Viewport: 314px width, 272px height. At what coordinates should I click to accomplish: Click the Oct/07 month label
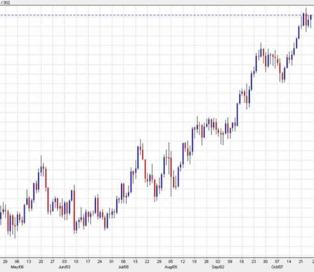[x=277, y=267]
